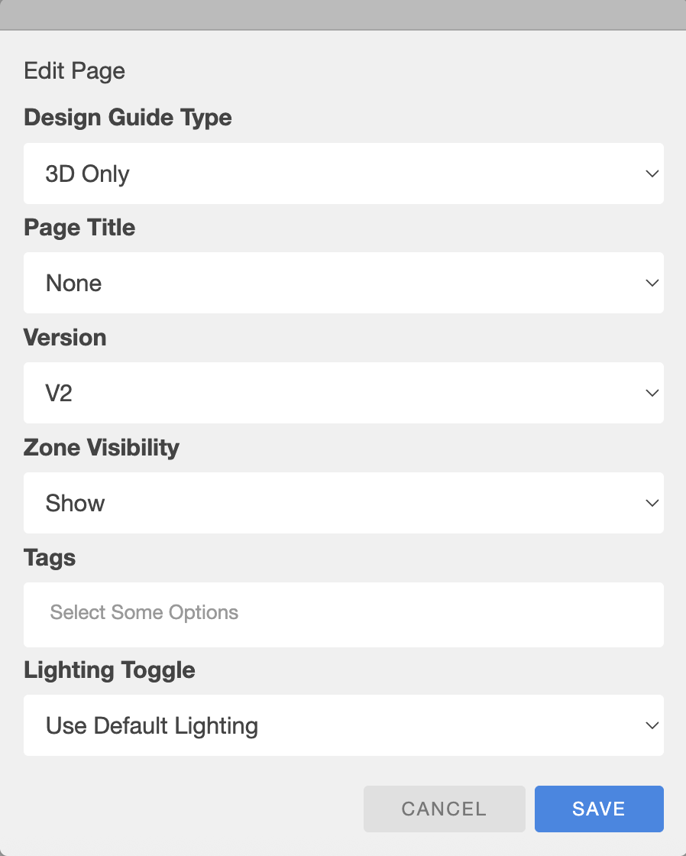Click the chevron arrow on Version field
Screen dimensions: 686x856
click(x=652, y=393)
